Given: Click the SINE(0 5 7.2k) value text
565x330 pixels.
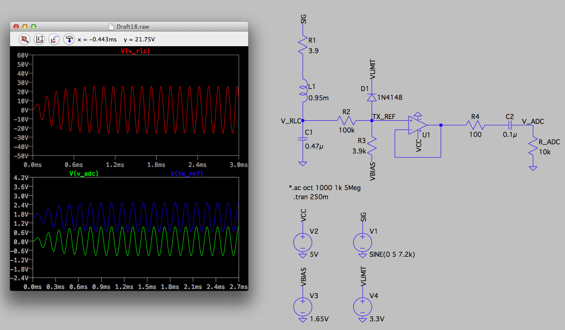Looking at the screenshot, I should (392, 255).
